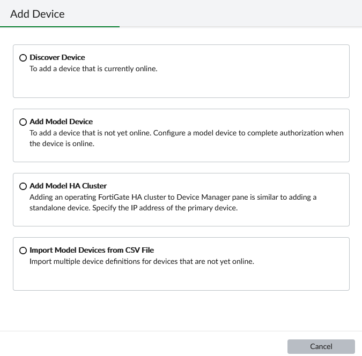Click empty space inside the Add Model Device card
This screenshot has height=356, width=362.
point(241,153)
